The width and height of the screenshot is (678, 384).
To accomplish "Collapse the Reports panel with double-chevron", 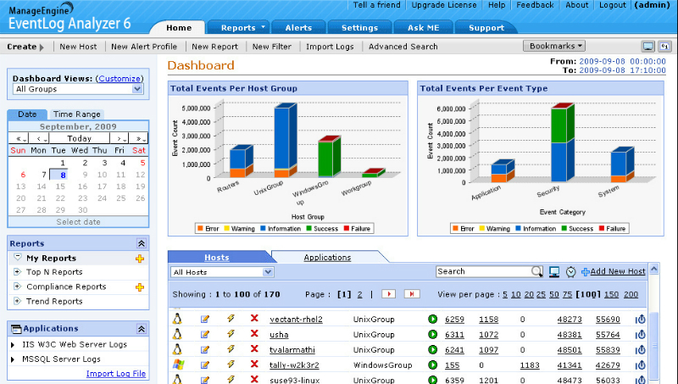I will pos(141,243).
